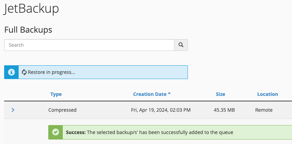Focus the Search backups field
292x144 pixels.
pyautogui.click(x=89, y=45)
